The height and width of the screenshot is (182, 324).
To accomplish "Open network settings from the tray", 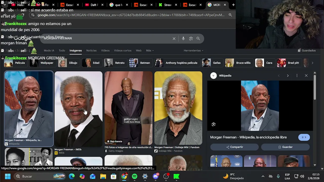I will click(296, 176).
